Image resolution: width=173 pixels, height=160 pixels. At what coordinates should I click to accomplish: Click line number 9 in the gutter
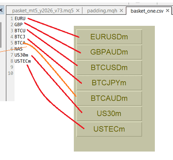point(12,67)
